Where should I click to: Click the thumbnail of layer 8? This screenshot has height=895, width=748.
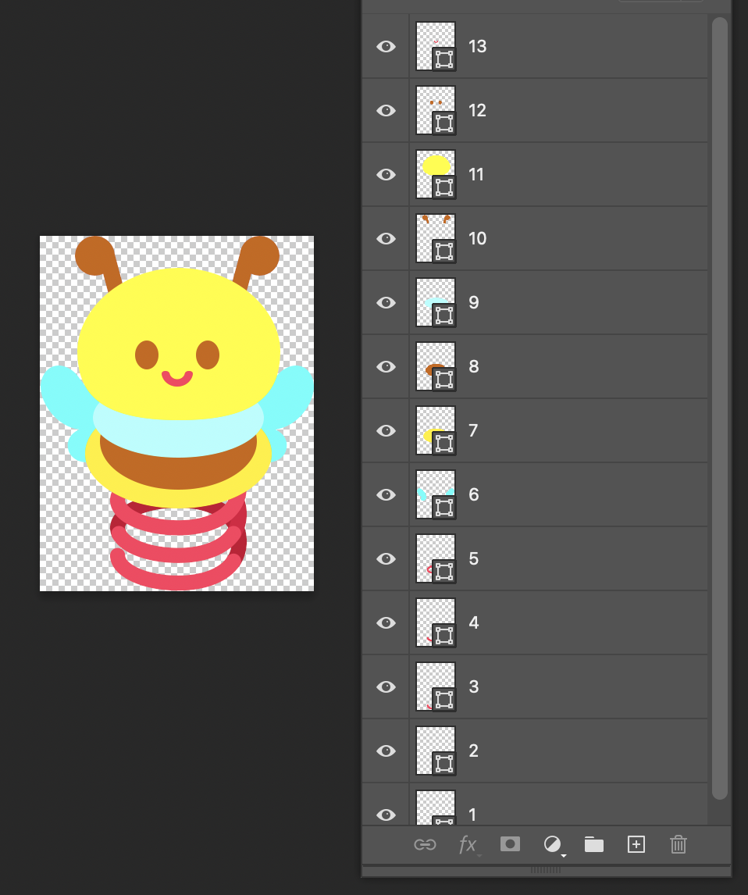[x=435, y=366]
